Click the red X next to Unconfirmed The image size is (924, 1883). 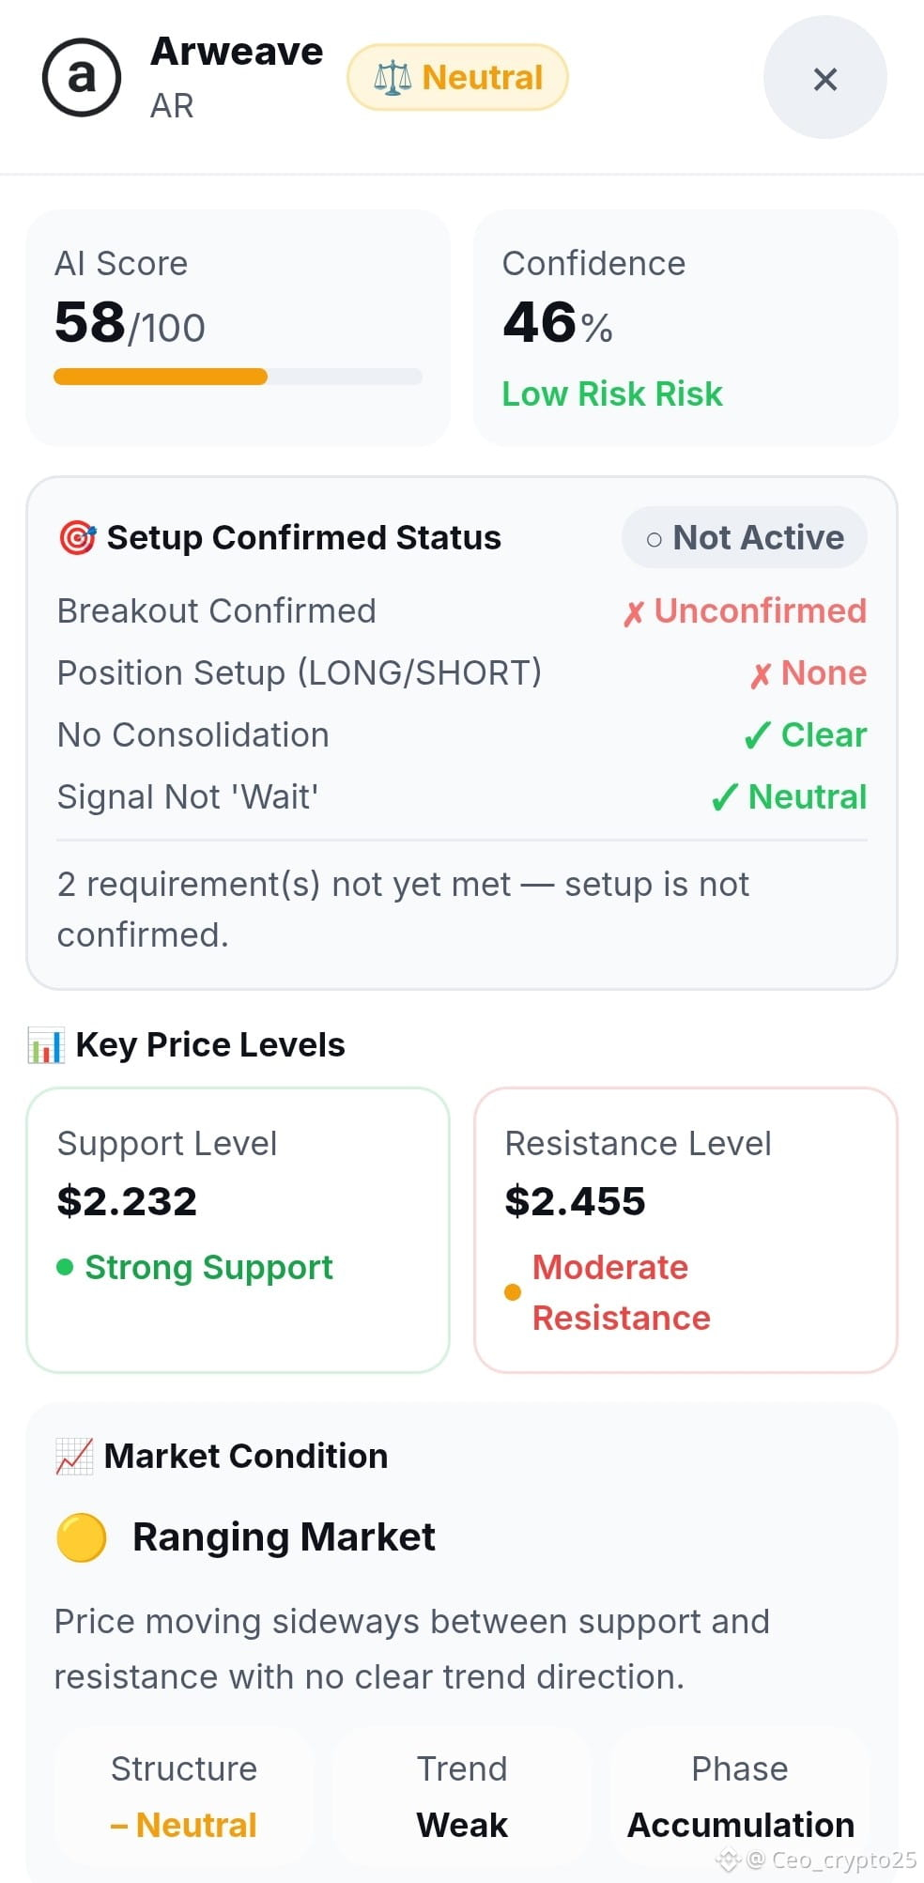tap(634, 613)
